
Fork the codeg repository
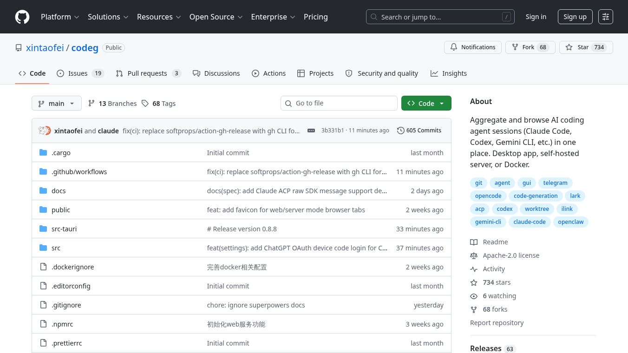528,47
